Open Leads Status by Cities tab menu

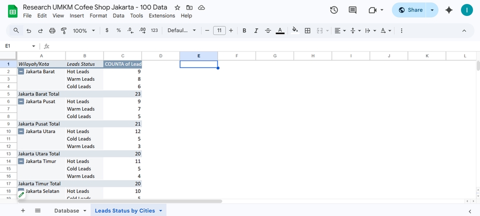click(x=161, y=211)
